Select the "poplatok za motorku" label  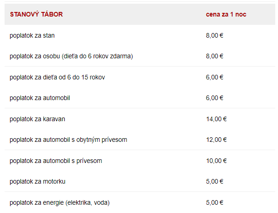click(38, 181)
